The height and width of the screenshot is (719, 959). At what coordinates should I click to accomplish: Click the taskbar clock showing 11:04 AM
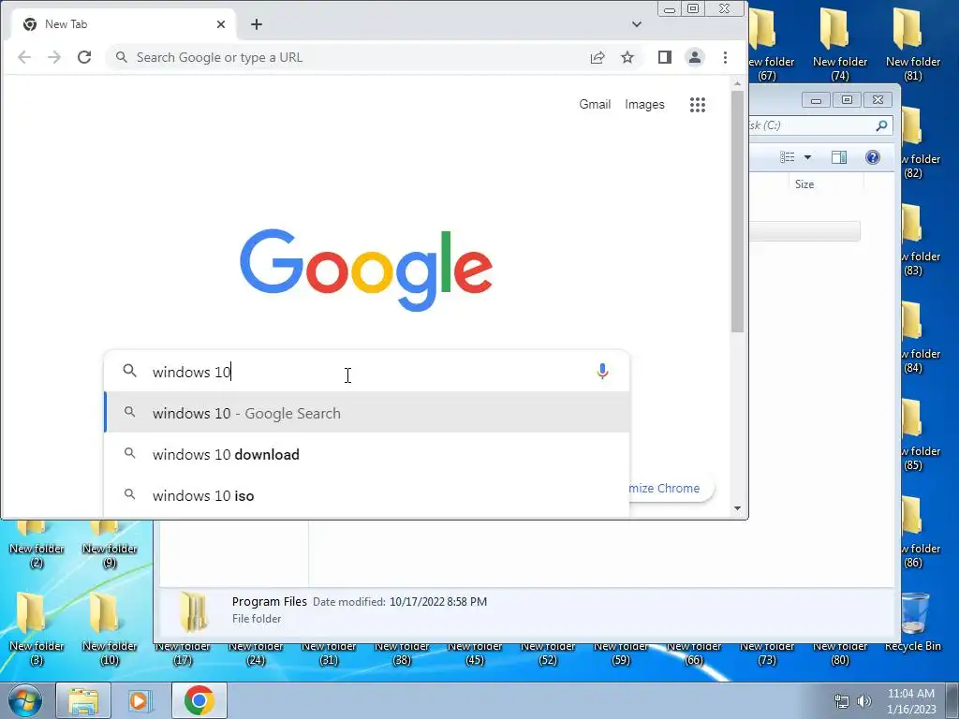911,701
